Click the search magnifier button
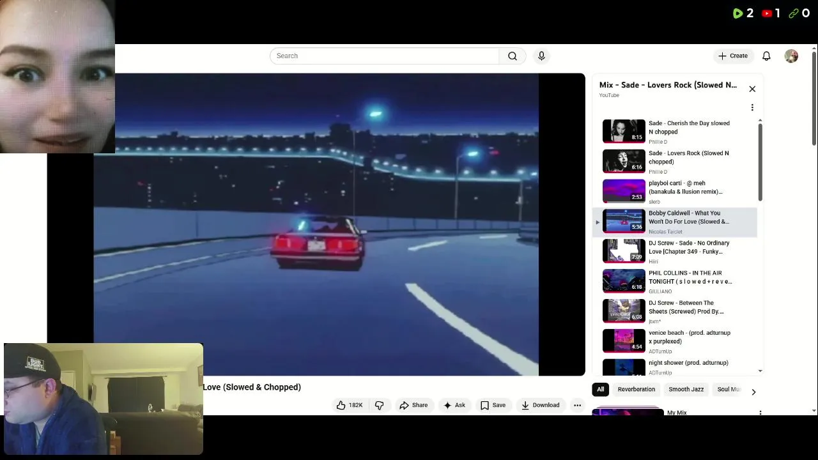Viewport: 818px width, 460px height. (513, 56)
